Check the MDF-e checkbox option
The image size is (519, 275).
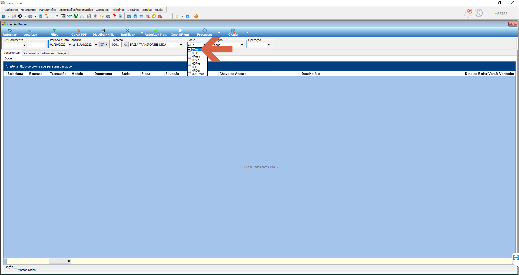(189, 63)
